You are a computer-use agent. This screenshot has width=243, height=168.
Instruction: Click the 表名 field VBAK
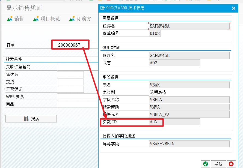pos(189,85)
